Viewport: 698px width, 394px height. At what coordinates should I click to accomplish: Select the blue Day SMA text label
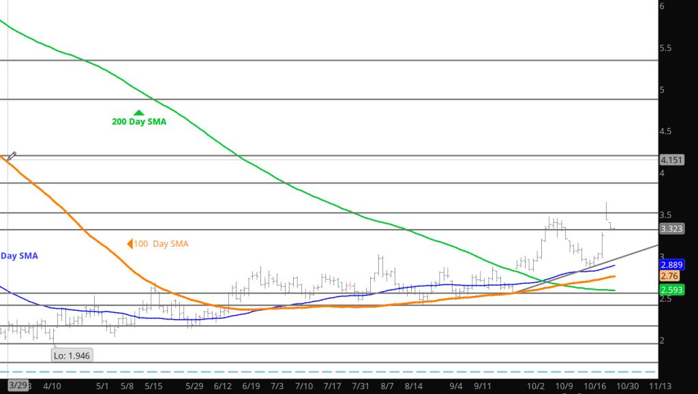click(x=19, y=256)
